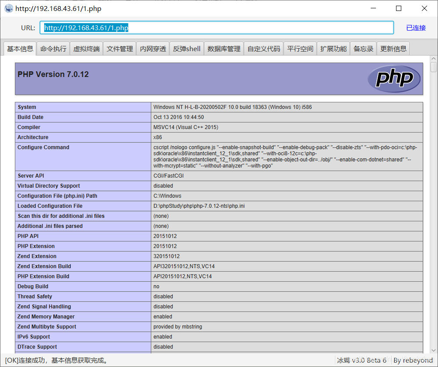Click the Loaded Configuration File label
The image size is (438, 367).
pos(50,206)
